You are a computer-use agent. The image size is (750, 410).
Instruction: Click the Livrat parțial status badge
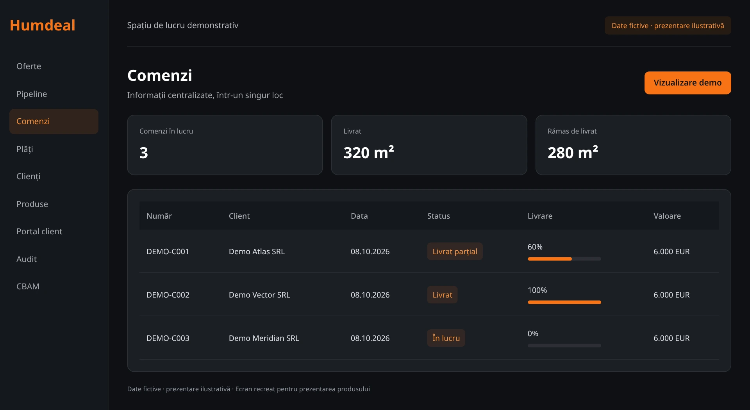click(x=455, y=251)
